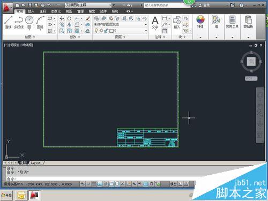Click the Scale tool icon
The height and width of the screenshot is (201, 268).
69,31
